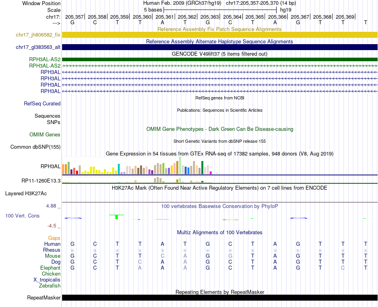Select the Human alignment row label
378x307 pixels.
(52, 244)
